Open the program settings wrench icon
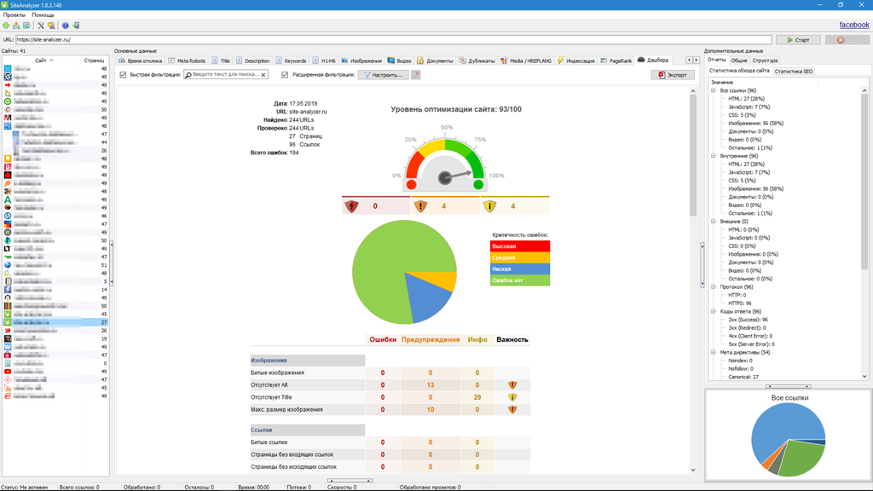The height and width of the screenshot is (491, 873). [41, 26]
